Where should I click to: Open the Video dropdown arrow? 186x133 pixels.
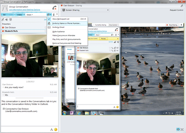(x=24, y=15)
